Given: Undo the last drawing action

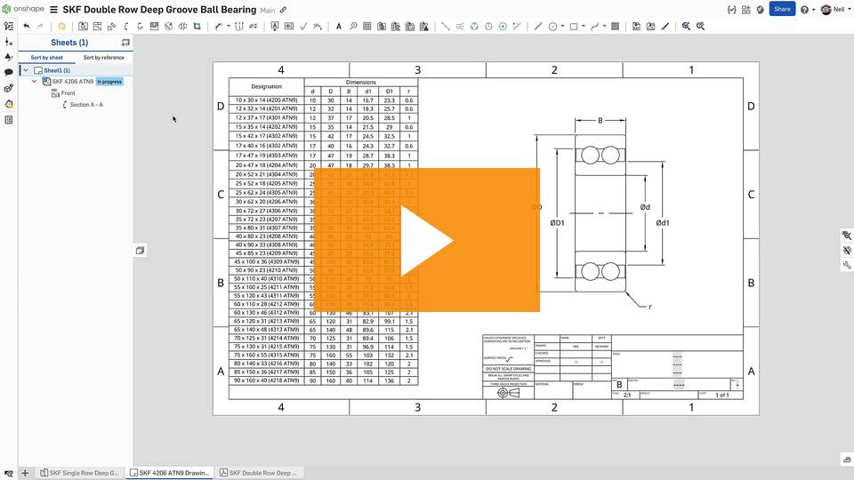Looking at the screenshot, I should pyautogui.click(x=26, y=26).
